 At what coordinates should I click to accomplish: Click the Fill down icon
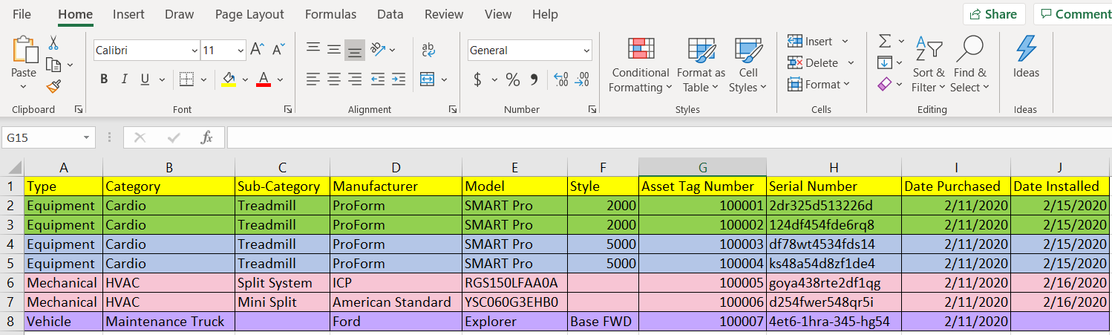[x=885, y=63]
